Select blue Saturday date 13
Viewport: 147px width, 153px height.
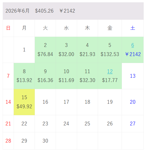pos(133,76)
